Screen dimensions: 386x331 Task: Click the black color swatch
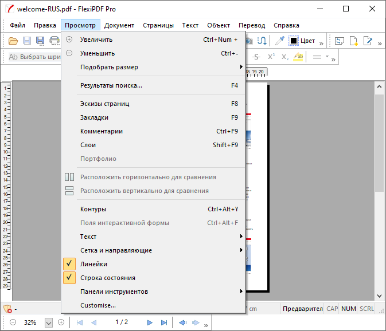[x=294, y=41]
